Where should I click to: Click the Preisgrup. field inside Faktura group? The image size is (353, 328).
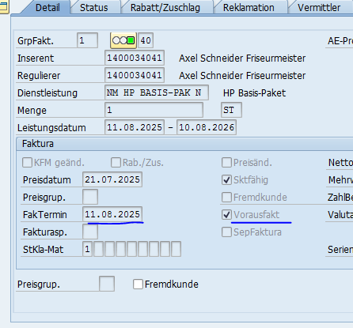(x=90, y=197)
